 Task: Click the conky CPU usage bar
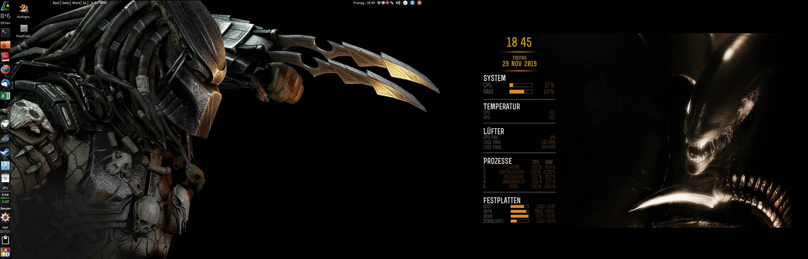tap(521, 85)
